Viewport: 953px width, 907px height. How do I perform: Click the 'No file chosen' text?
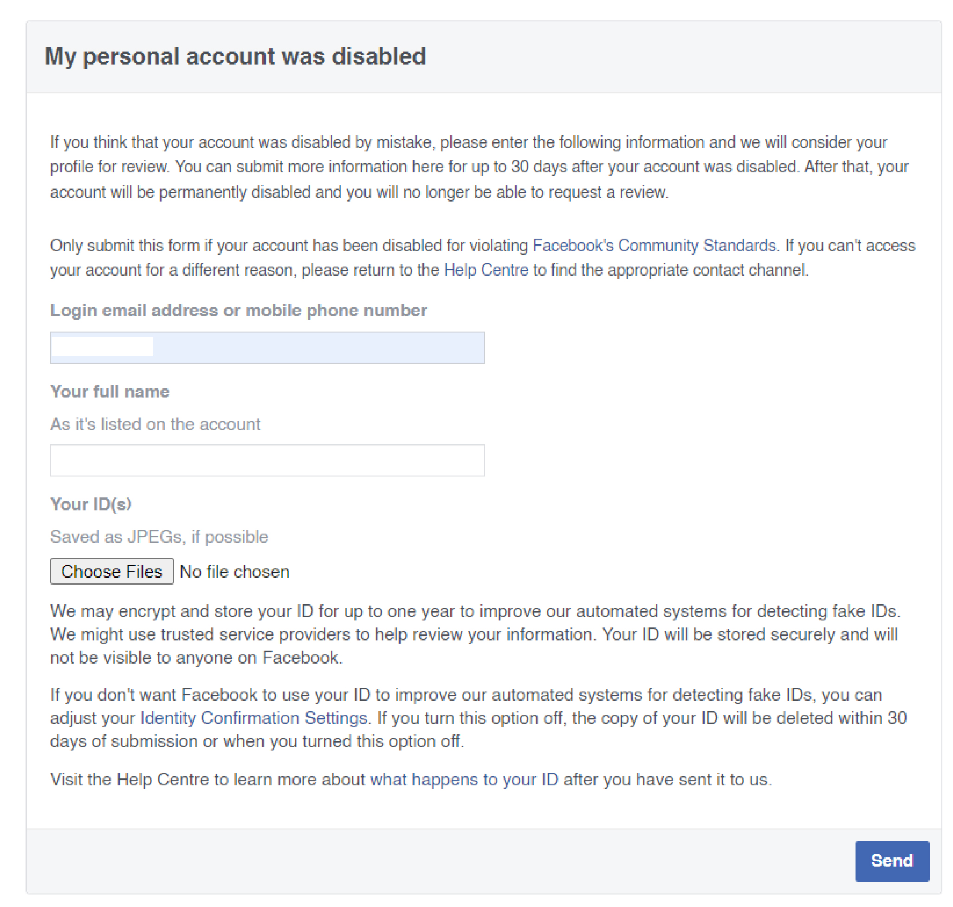click(x=234, y=572)
